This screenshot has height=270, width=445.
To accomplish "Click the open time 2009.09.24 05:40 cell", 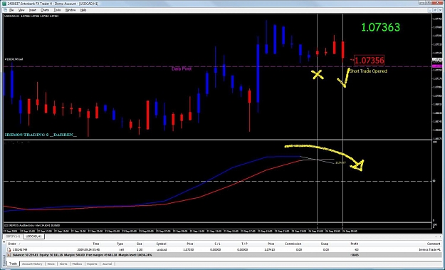I will 88,249.
